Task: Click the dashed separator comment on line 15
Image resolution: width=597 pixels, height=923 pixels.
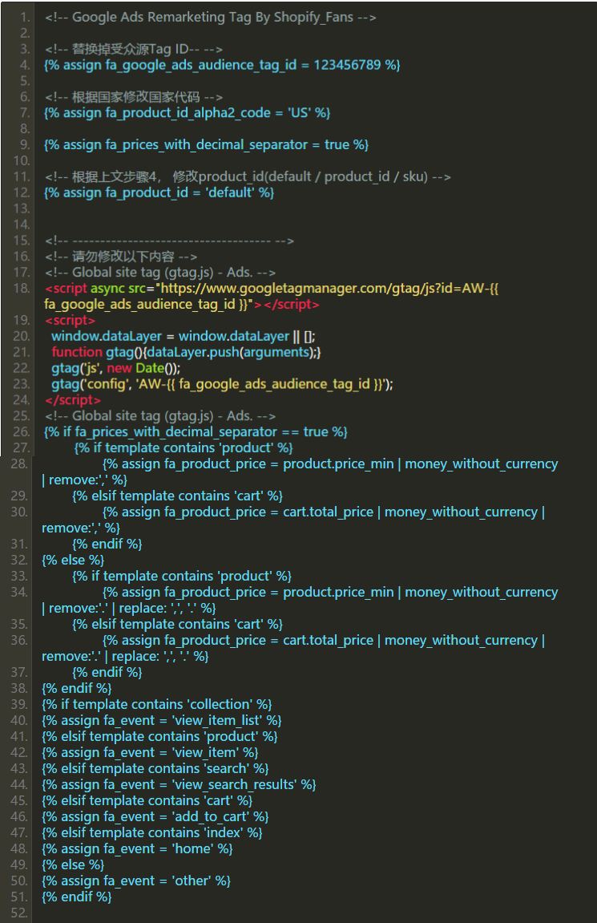Action: click(169, 241)
